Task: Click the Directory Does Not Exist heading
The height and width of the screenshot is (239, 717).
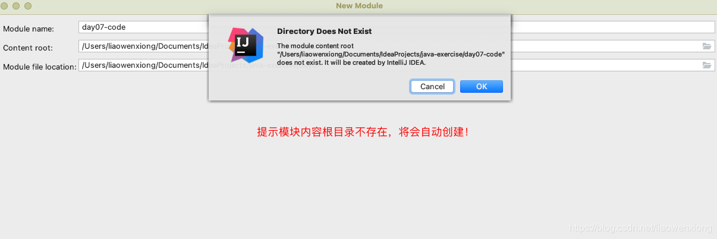Action: (x=325, y=31)
